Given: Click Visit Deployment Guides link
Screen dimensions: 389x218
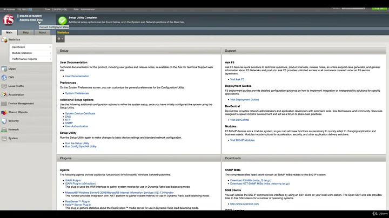Looking at the screenshot, I should 244,100.
